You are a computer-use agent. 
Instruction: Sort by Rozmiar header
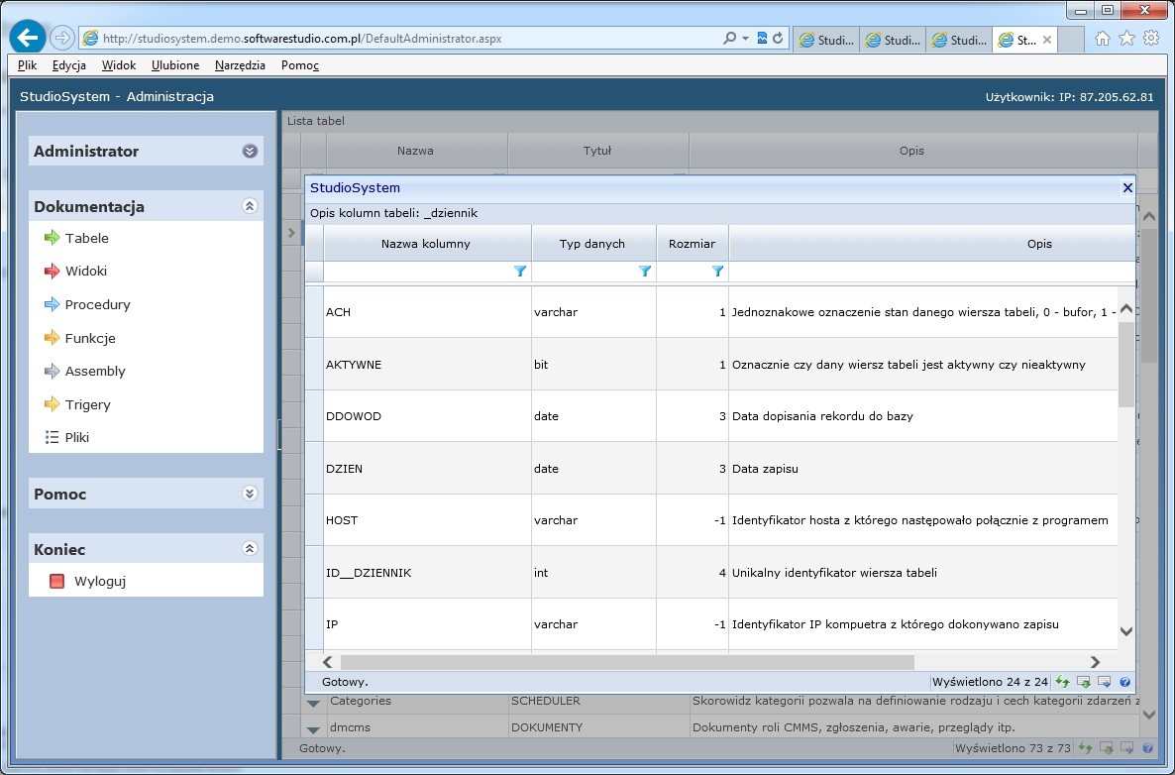(692, 244)
